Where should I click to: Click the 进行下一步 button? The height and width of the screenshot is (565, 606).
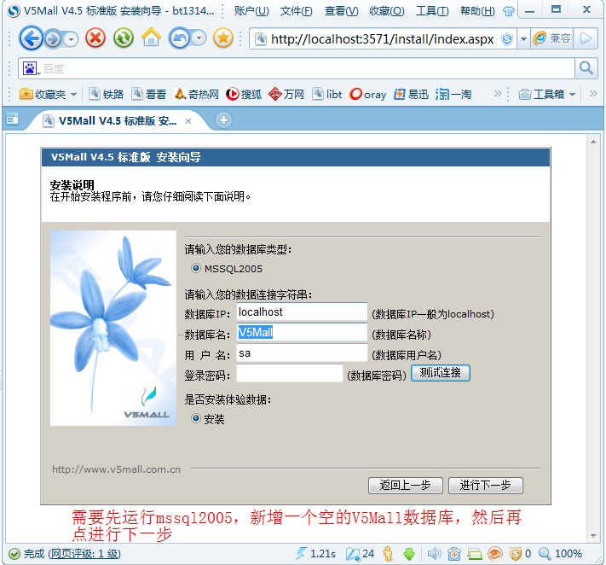coord(486,485)
